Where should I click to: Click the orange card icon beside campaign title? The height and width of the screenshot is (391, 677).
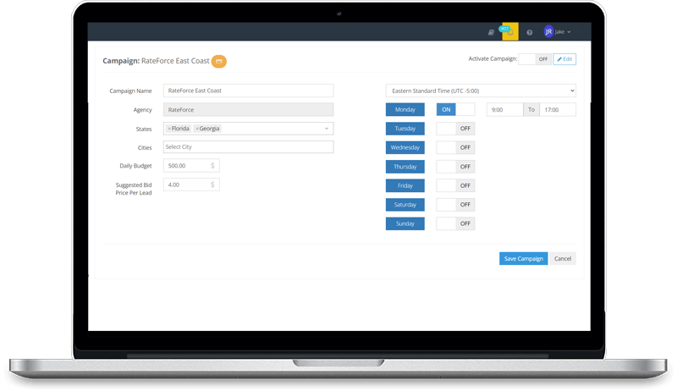(x=219, y=61)
